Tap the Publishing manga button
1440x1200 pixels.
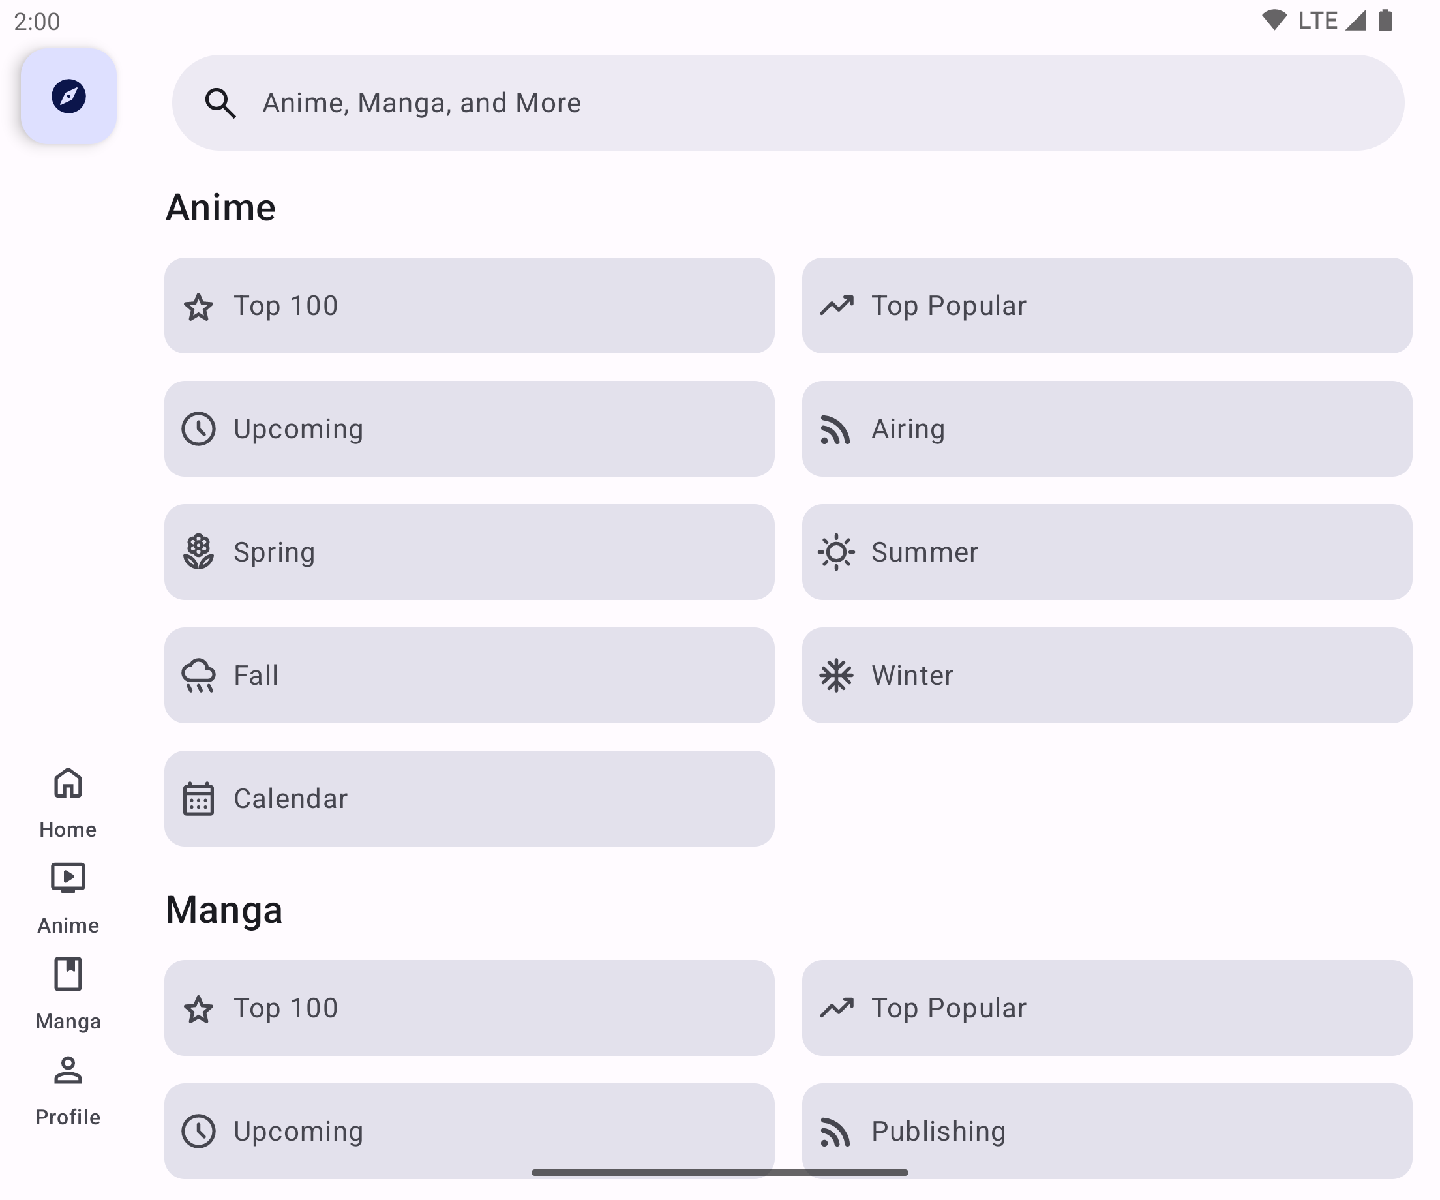point(1107,1130)
